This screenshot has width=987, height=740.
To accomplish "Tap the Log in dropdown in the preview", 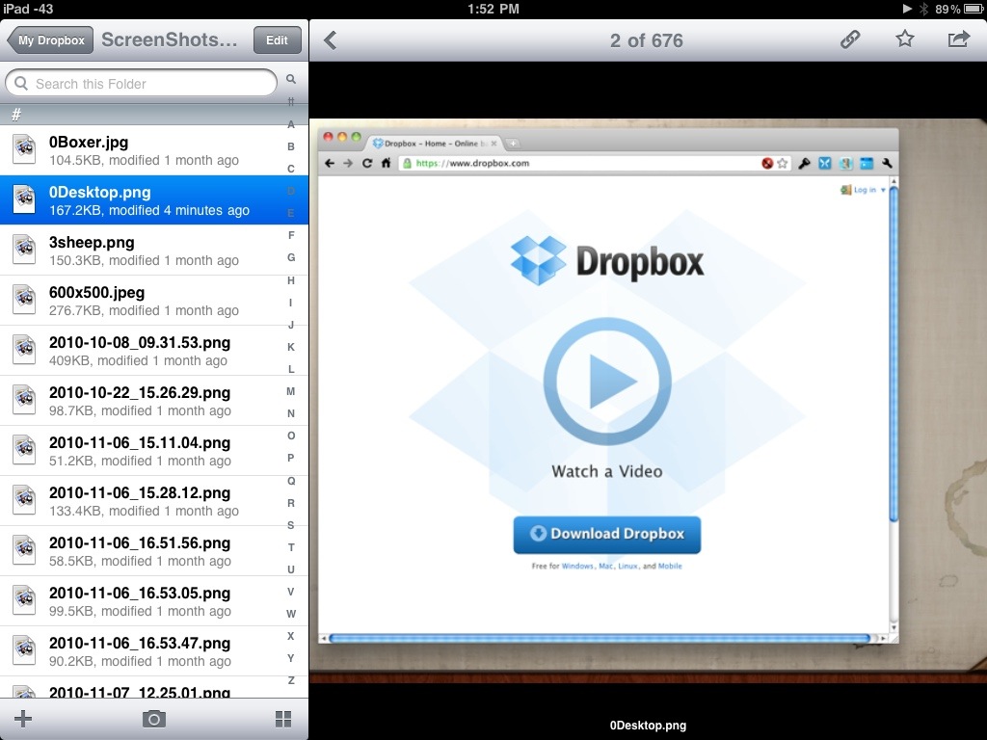I will click(864, 190).
